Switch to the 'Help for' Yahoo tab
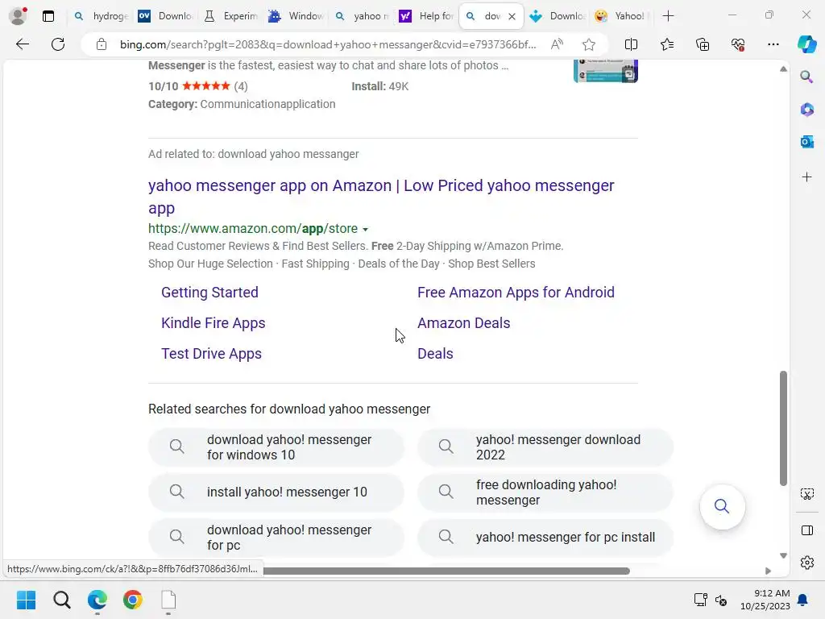 426,16
